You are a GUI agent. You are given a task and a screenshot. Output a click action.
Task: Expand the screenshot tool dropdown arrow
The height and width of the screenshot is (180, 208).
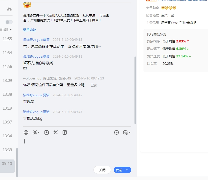pos(39,133)
